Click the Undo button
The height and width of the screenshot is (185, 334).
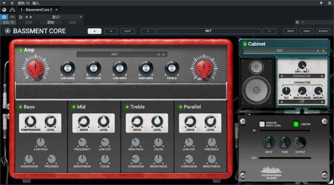307,31
